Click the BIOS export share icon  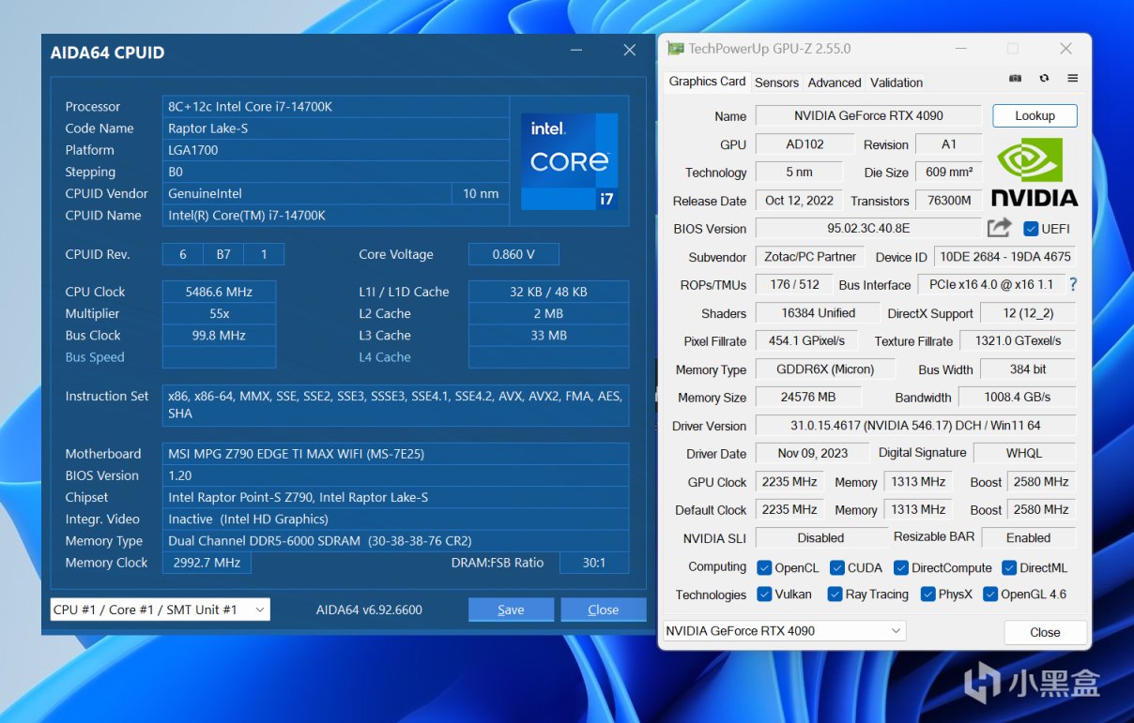tap(999, 228)
